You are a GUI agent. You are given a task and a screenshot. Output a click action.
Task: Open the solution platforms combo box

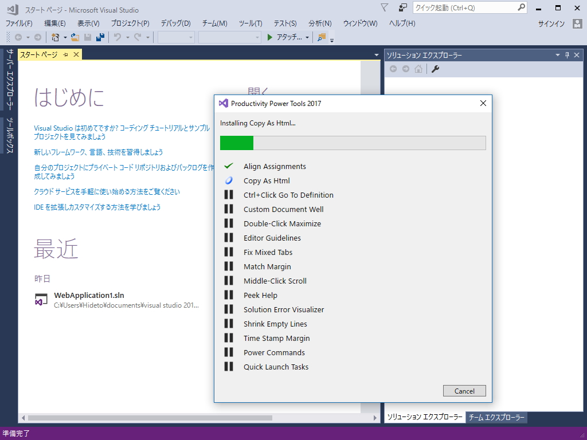coord(229,37)
